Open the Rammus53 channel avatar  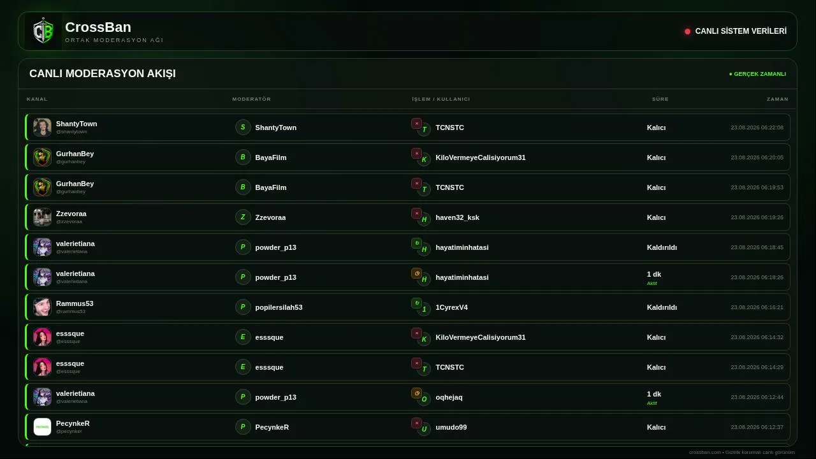tap(42, 307)
